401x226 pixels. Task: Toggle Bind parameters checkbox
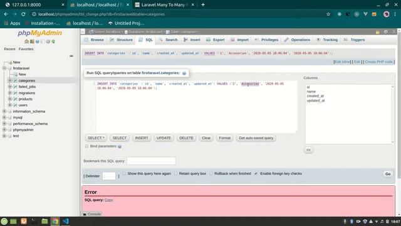(x=86, y=146)
